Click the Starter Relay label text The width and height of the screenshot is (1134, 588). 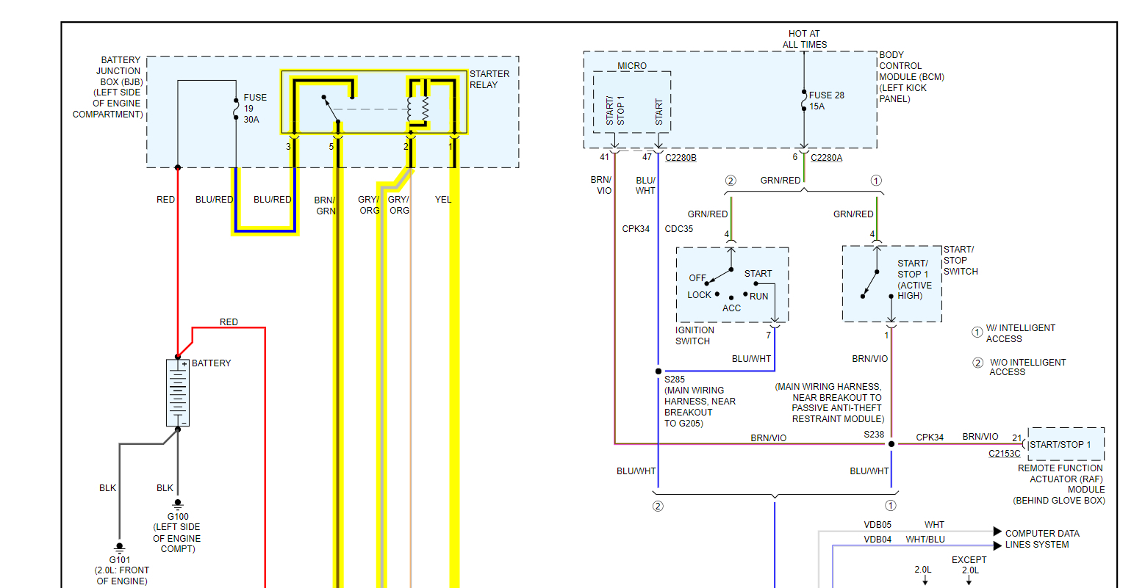pyautogui.click(x=489, y=79)
